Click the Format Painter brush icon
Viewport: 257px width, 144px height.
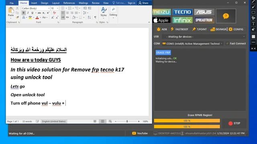point(17,17)
